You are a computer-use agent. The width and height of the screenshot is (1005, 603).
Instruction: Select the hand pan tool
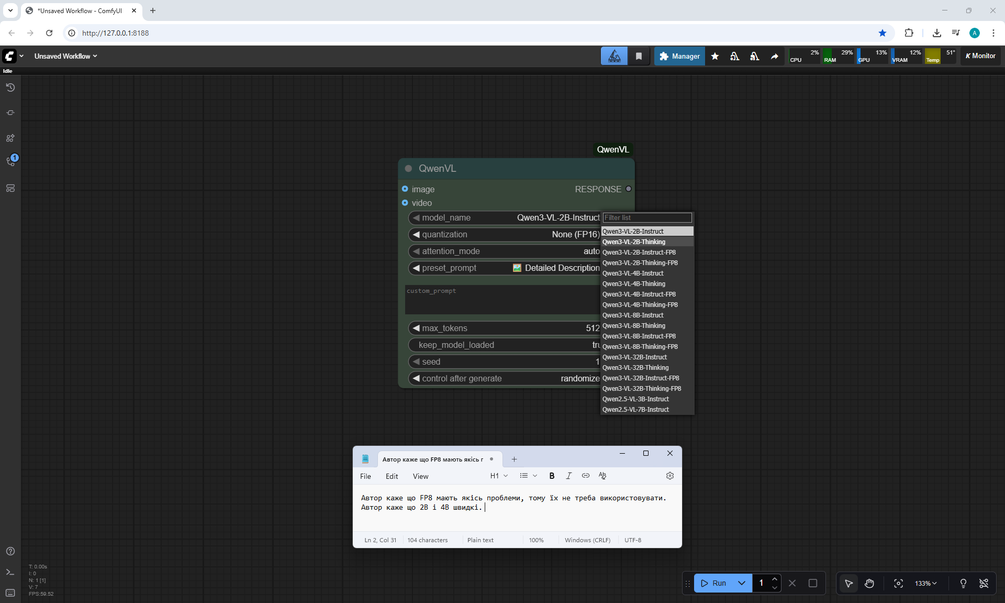click(x=869, y=583)
